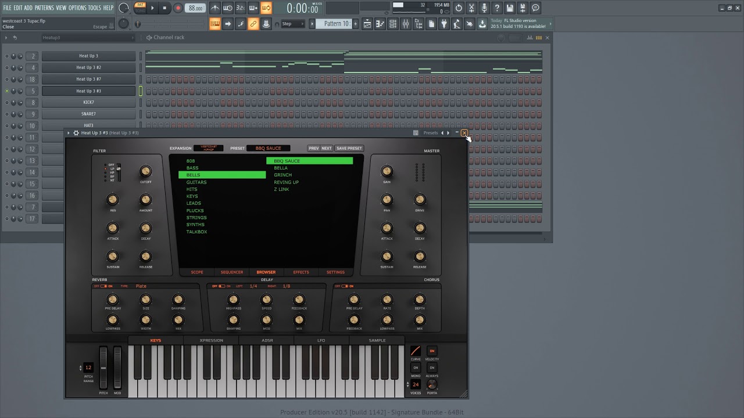Enable wait for input before recording
Image resolution: width=744 pixels, height=418 pixels.
pos(228,8)
